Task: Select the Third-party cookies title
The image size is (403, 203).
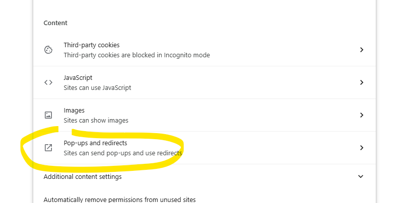Action: (x=92, y=45)
